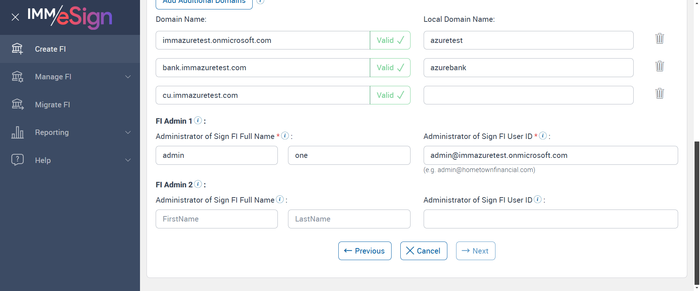The image size is (700, 291).
Task: Delete the immazuretest.onmicrosoft.com domain row
Action: click(x=660, y=39)
